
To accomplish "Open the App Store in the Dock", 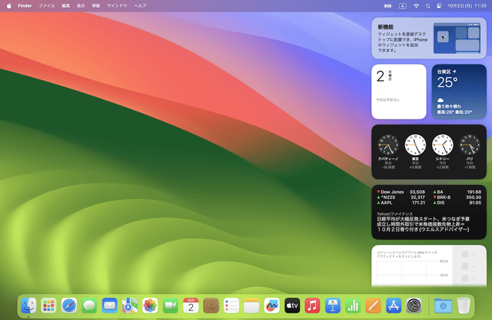I will pyautogui.click(x=394, y=306).
